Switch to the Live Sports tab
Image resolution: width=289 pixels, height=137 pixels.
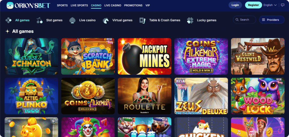click(x=79, y=5)
